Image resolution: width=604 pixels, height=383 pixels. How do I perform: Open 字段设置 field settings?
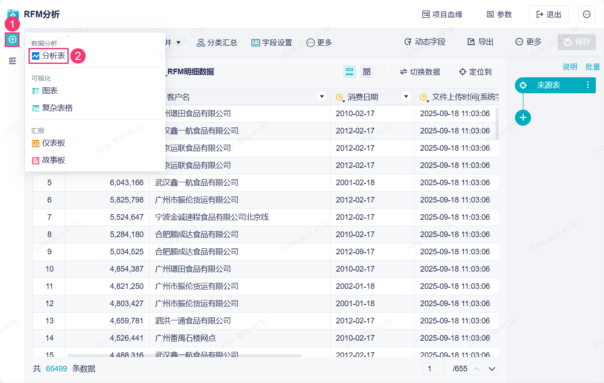click(272, 42)
